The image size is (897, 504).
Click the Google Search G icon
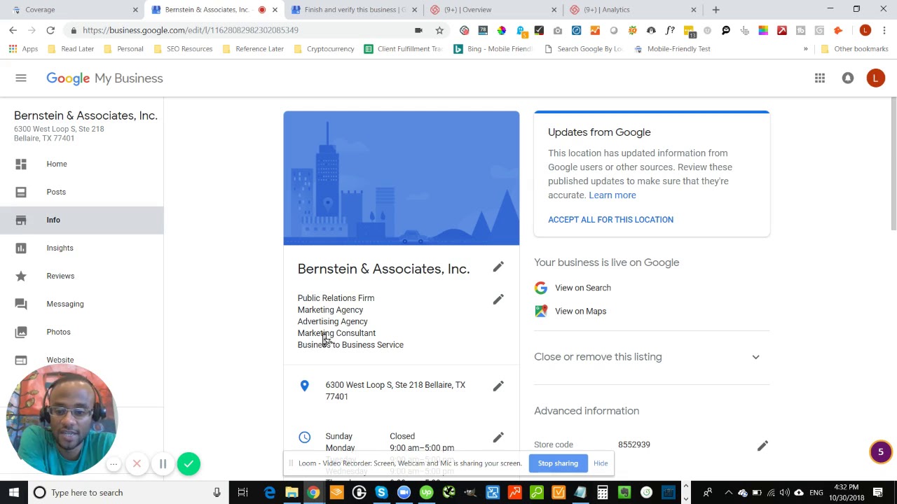541,288
